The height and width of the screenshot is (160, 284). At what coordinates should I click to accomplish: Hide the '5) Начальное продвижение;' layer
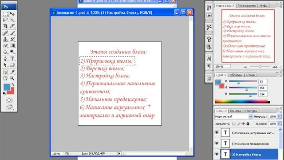(x=217, y=144)
